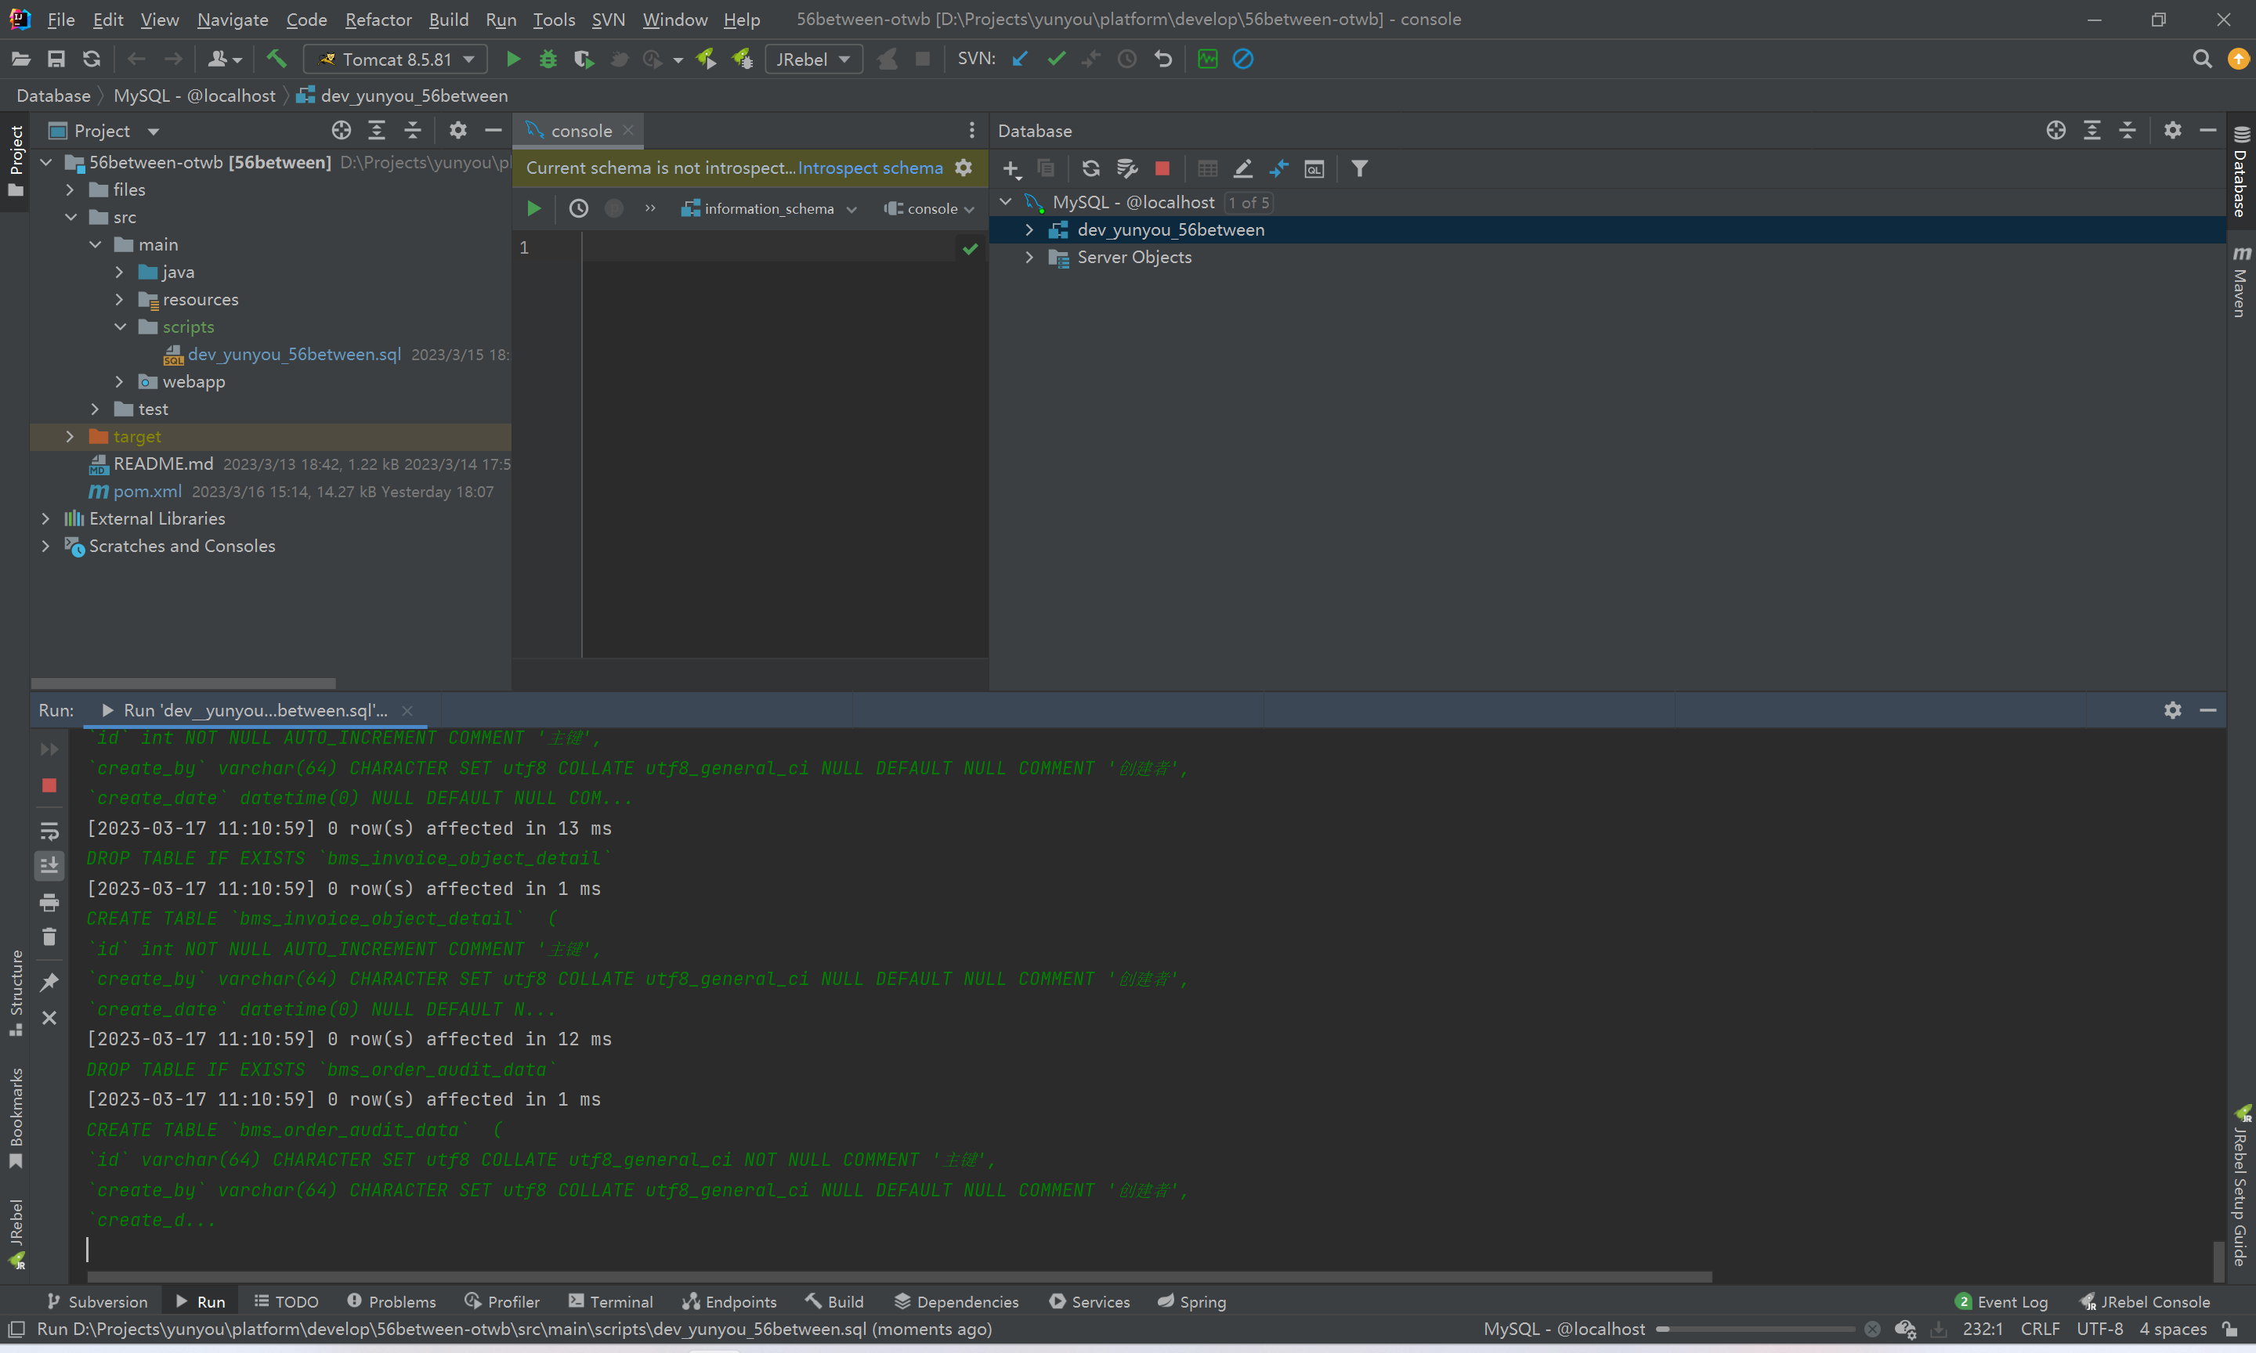The height and width of the screenshot is (1353, 2256).
Task: Jump to query console arrow icon in Database toolbar
Action: (1278, 168)
